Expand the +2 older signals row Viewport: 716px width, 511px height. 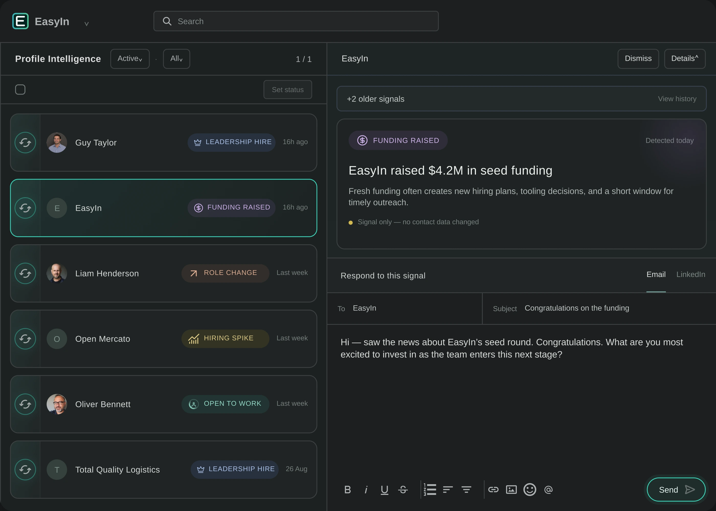click(x=521, y=99)
